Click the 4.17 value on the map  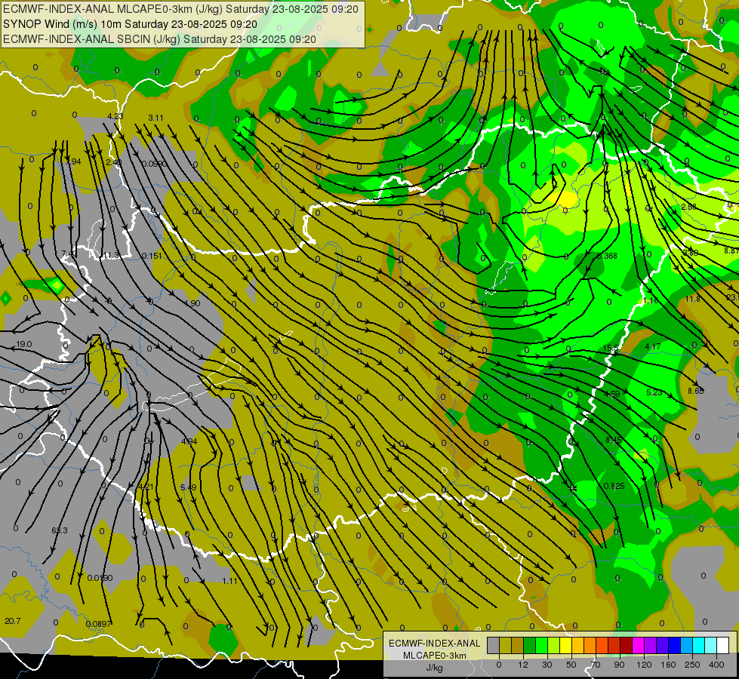pyautogui.click(x=653, y=346)
